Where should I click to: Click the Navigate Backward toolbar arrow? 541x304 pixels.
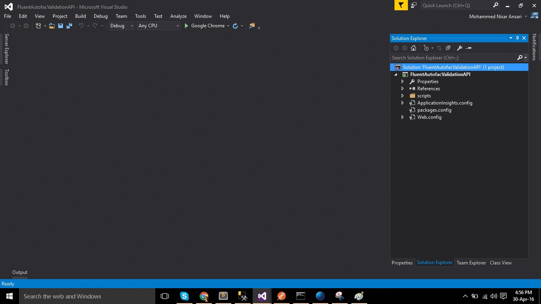coord(13,26)
